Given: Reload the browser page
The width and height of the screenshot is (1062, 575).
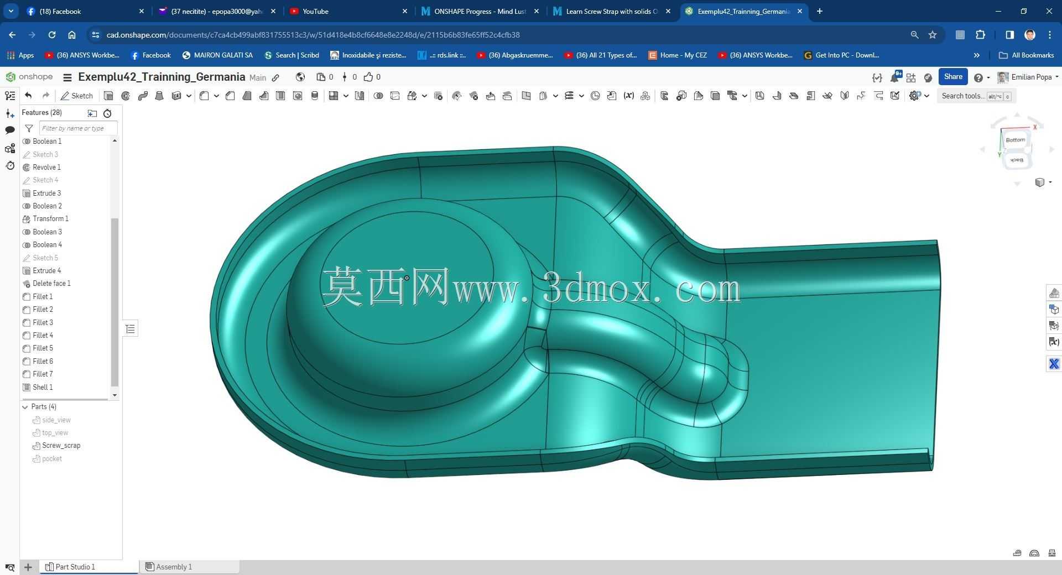Looking at the screenshot, I should (x=51, y=35).
